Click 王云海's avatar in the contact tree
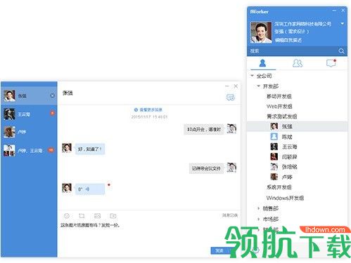 tap(274, 147)
